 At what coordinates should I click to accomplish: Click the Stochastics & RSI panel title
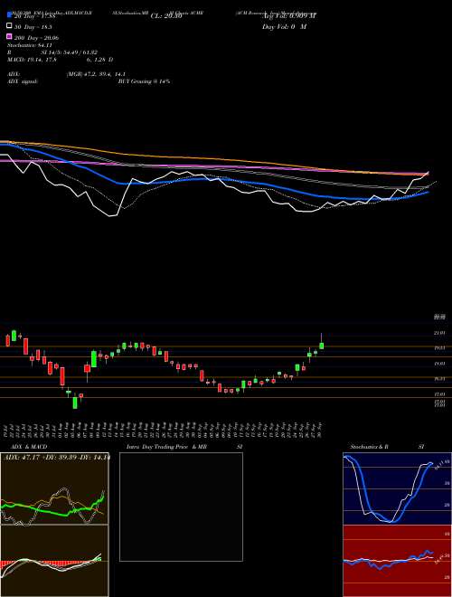[x=387, y=447]
